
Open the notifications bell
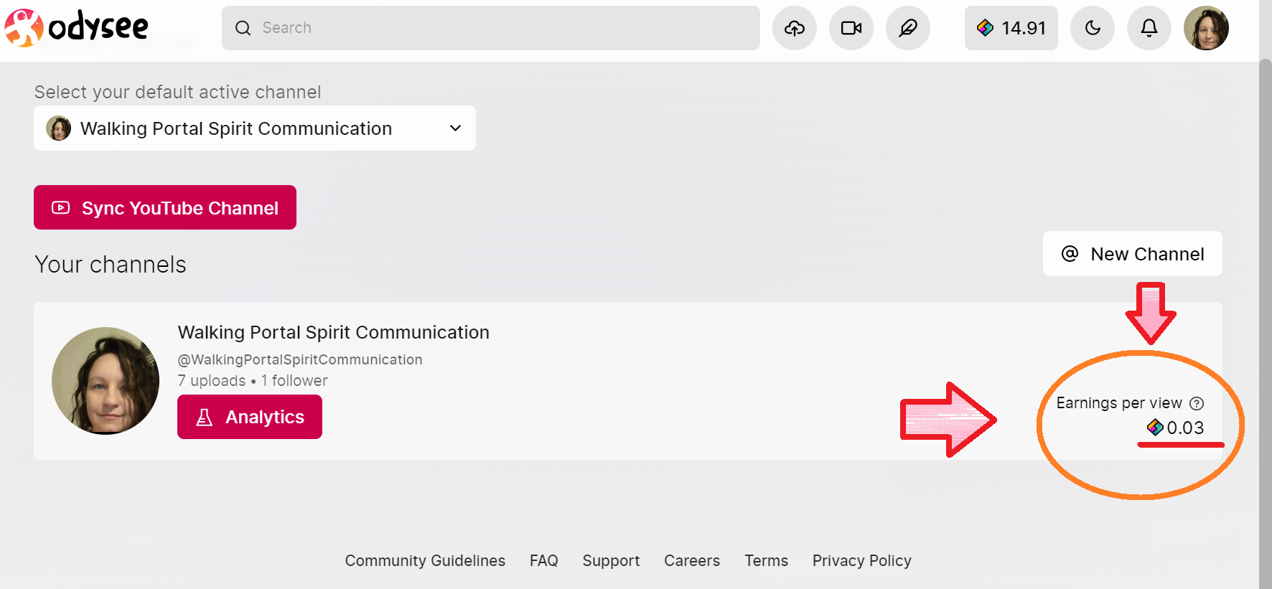(x=1149, y=28)
